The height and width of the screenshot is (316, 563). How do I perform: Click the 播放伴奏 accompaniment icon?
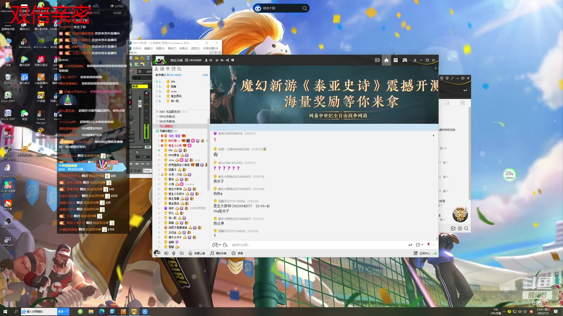point(218,253)
